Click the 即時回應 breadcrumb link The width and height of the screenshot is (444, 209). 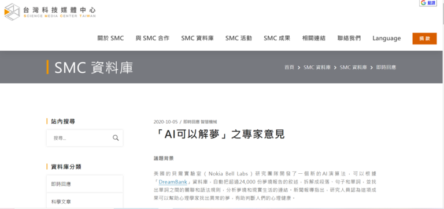[386, 68]
